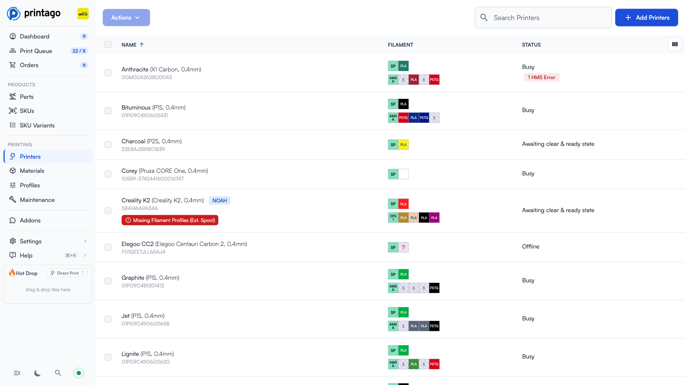Viewport: 685px width, 385px height.
Task: Click the Hot Drop file drop zone
Action: point(48,290)
